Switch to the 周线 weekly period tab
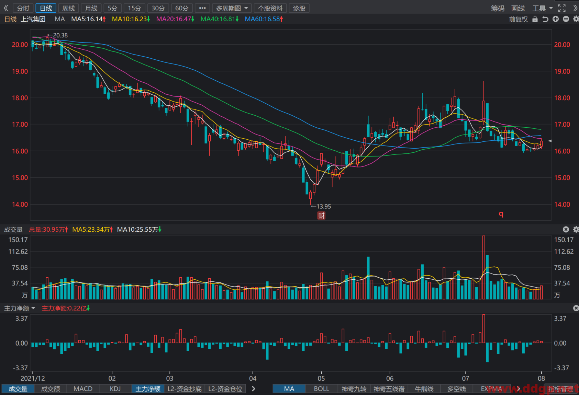 click(68, 8)
